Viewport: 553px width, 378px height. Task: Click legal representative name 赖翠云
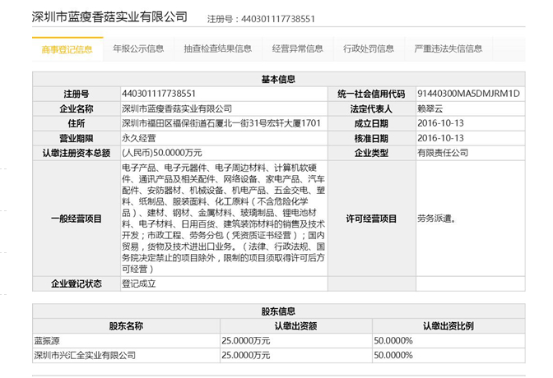(x=433, y=108)
